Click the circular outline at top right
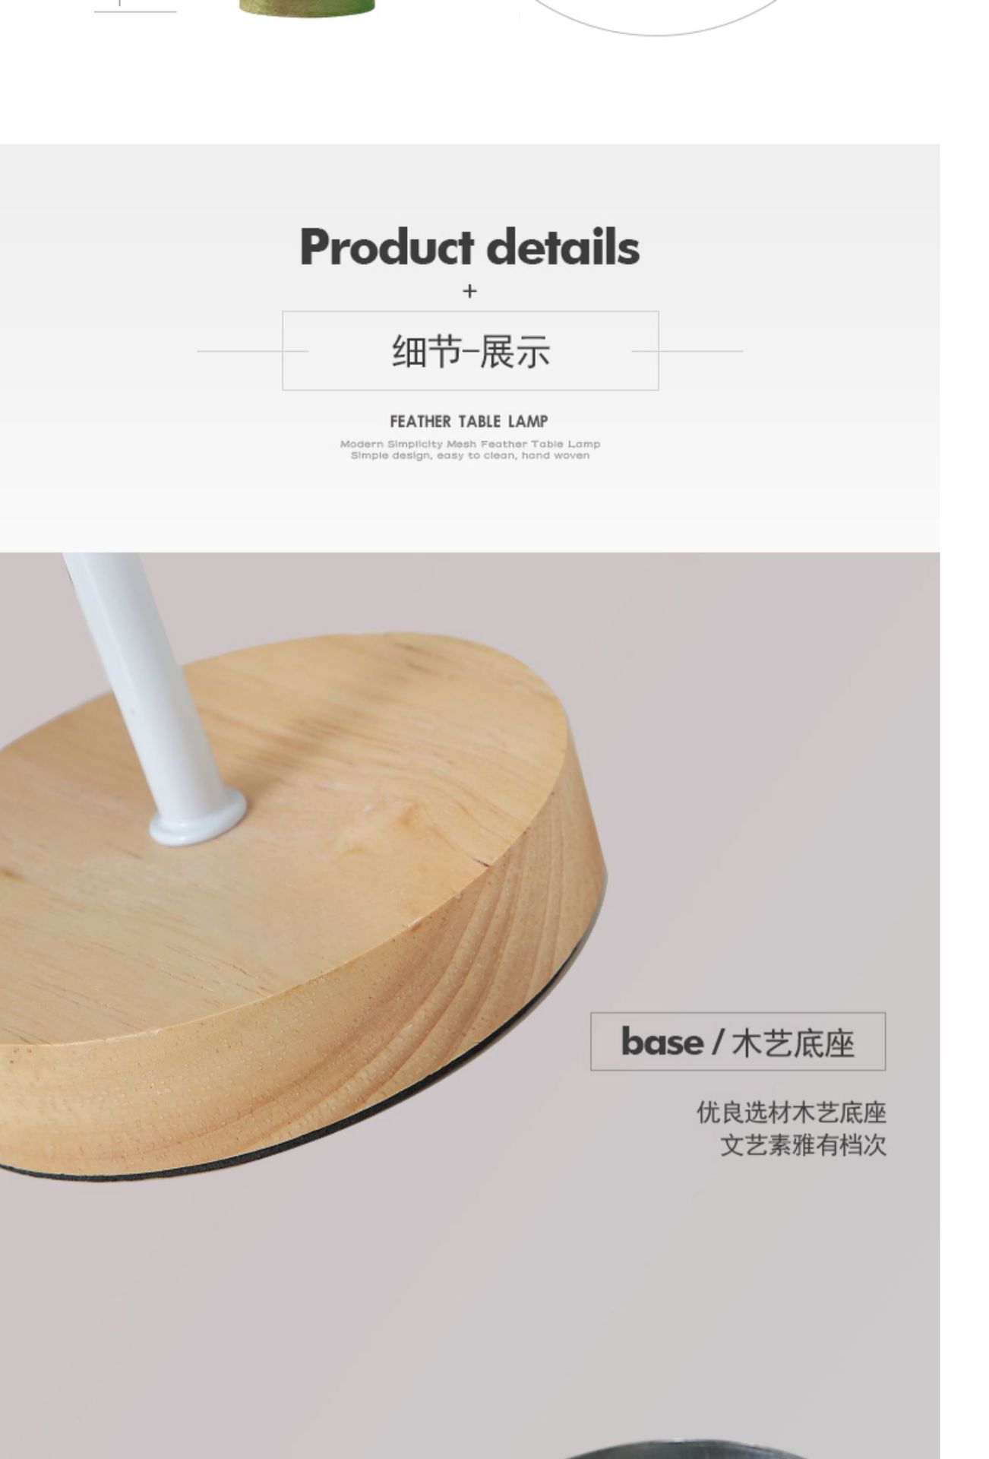This screenshot has width=989, height=1459. pyautogui.click(x=658, y=17)
